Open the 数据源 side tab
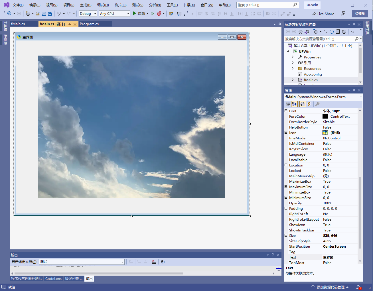 coord(5,40)
